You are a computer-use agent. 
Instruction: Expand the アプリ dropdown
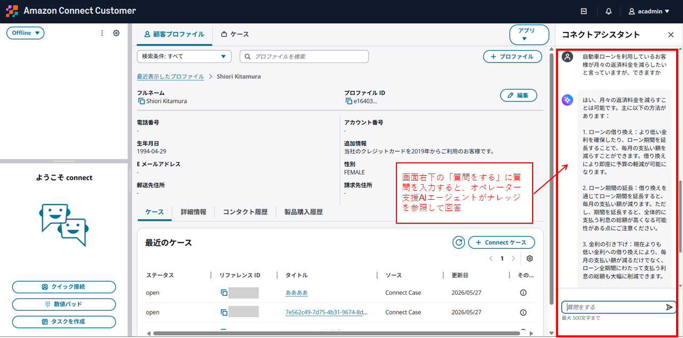tap(529, 34)
